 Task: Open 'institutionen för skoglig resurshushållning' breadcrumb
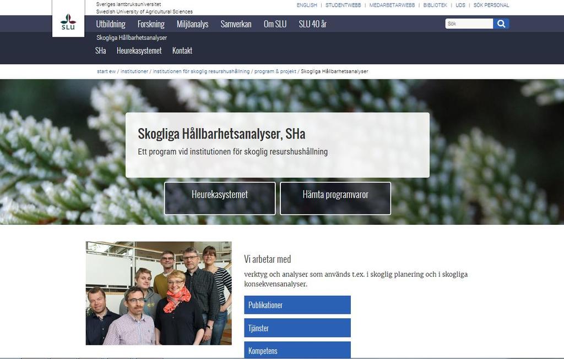[x=201, y=71]
